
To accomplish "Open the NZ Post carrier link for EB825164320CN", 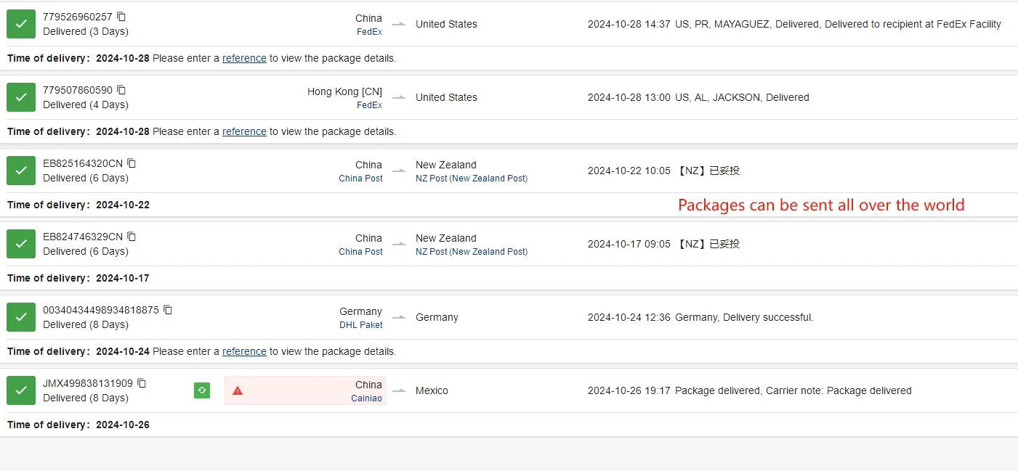I will click(x=472, y=179).
